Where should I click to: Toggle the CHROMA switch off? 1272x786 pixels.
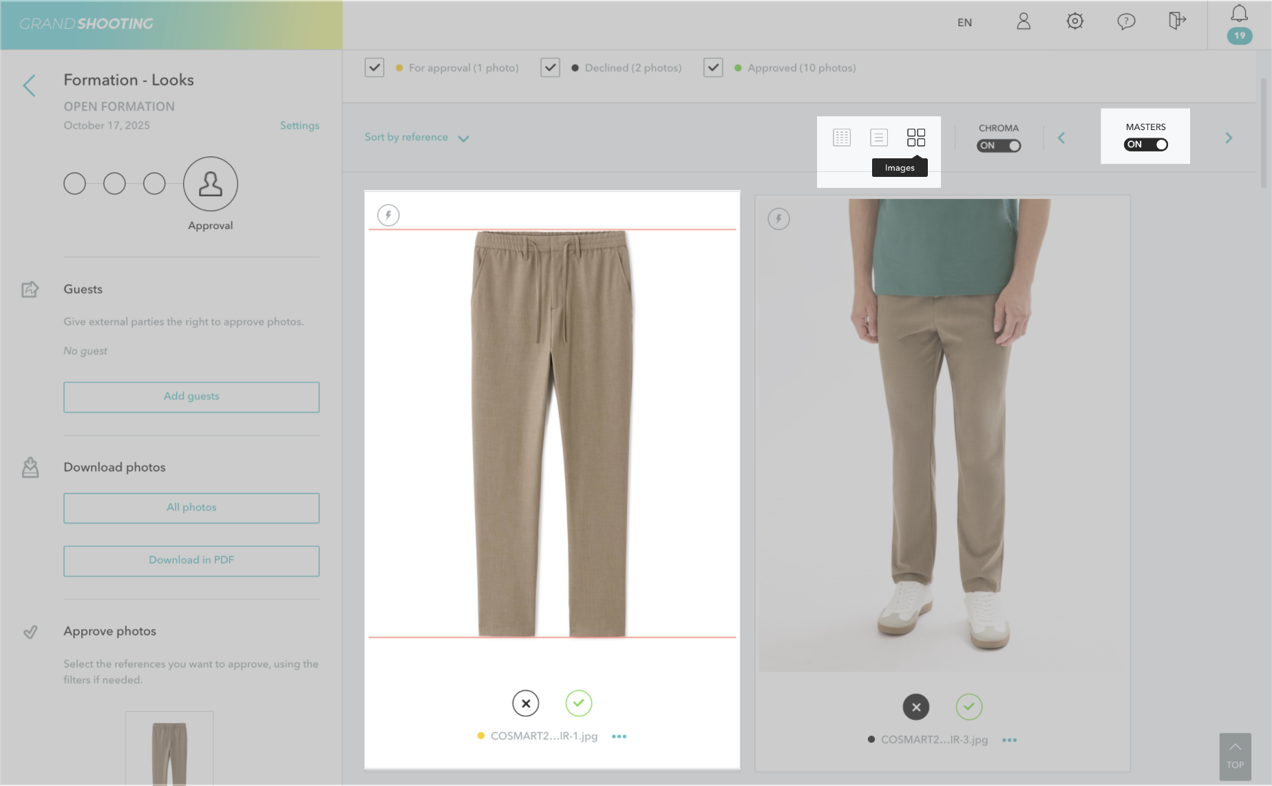point(999,146)
